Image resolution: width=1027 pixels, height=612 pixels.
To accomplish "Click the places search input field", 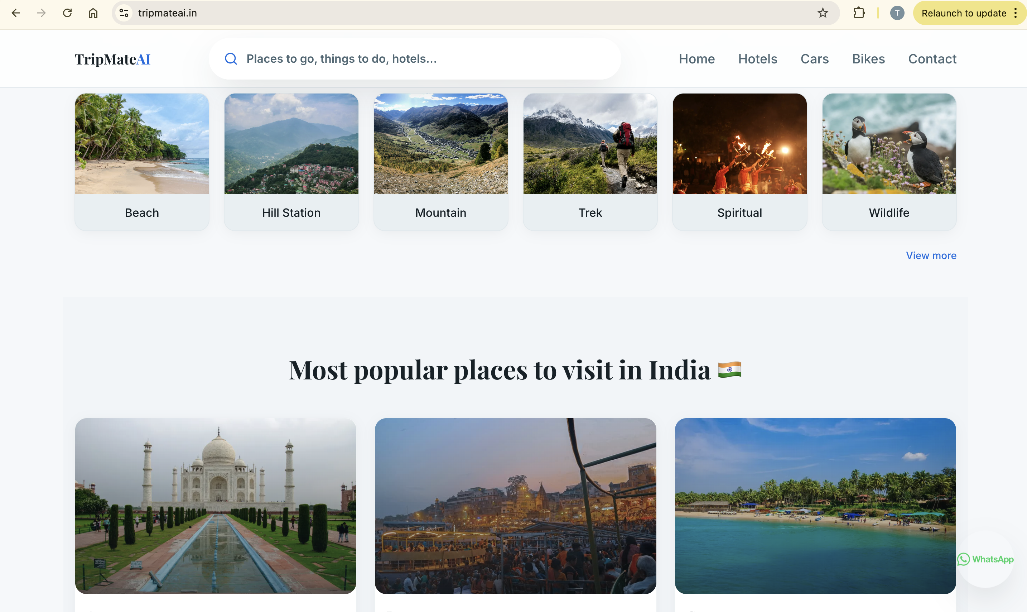I will tap(412, 58).
